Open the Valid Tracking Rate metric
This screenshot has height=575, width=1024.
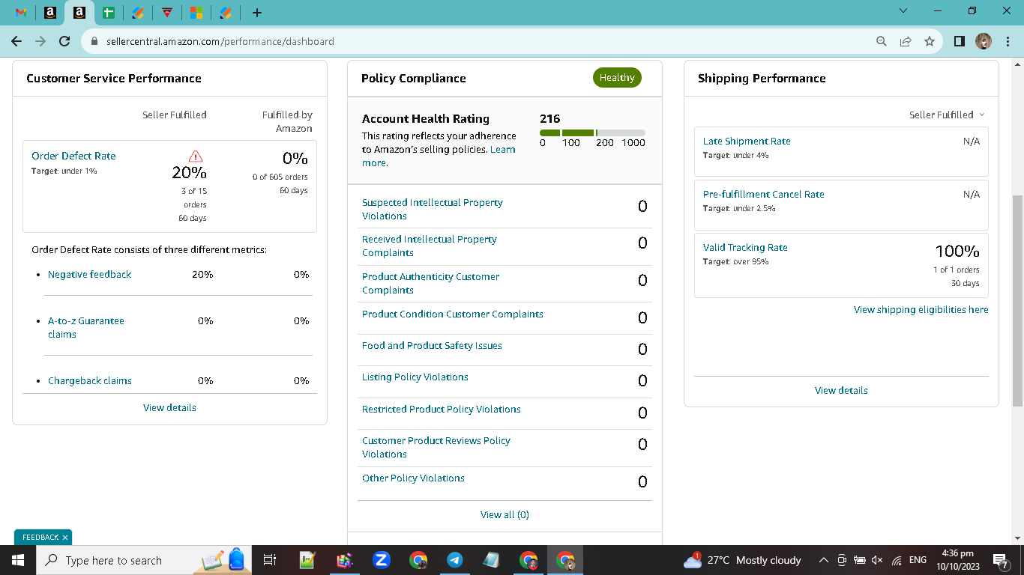click(x=745, y=247)
